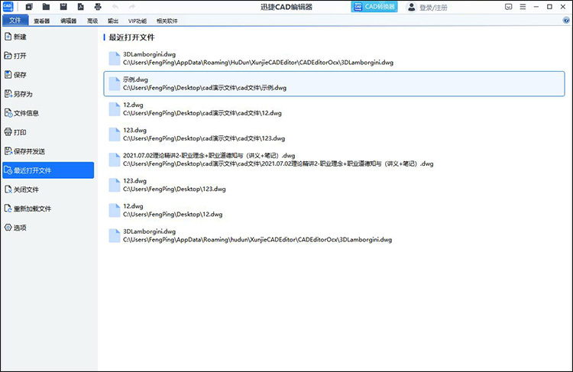Click the PDF export icon in the title toolbar
This screenshot has width=573, height=372.
[80, 7]
